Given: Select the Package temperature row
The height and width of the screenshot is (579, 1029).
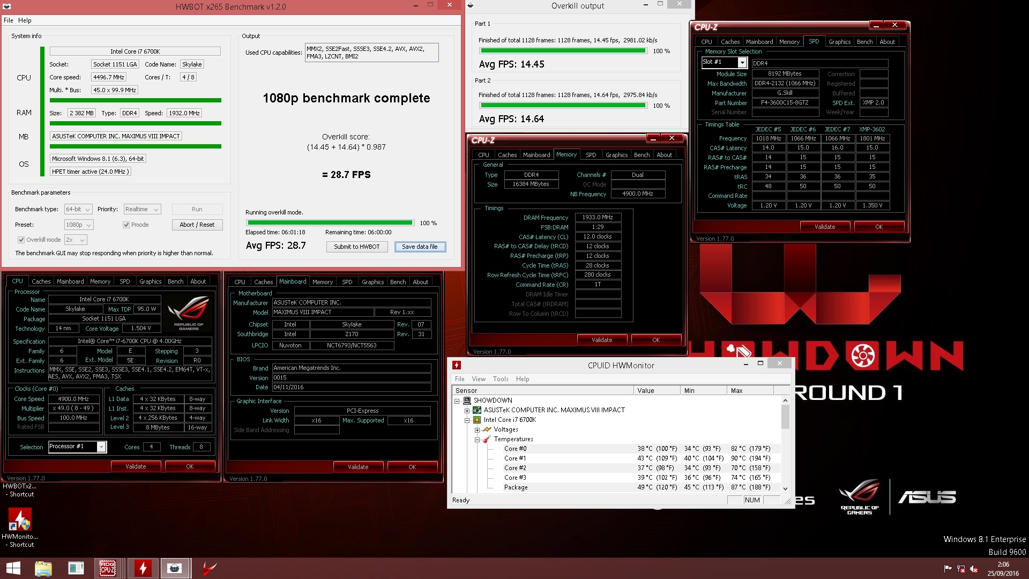Looking at the screenshot, I should click(x=616, y=487).
